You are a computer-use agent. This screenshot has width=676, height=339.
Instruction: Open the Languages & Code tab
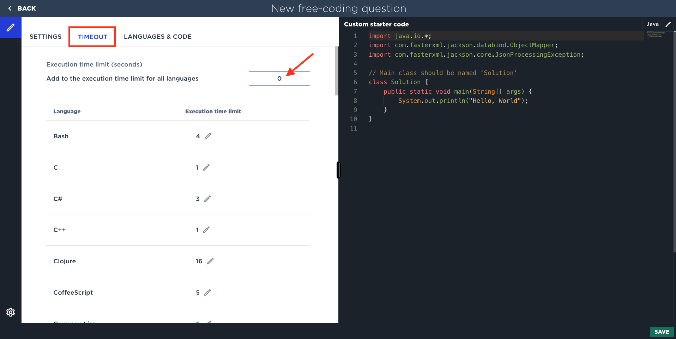click(157, 37)
